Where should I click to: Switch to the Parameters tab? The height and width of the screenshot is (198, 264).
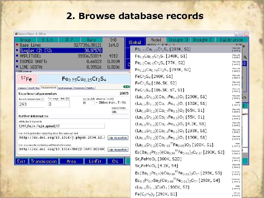(79, 88)
